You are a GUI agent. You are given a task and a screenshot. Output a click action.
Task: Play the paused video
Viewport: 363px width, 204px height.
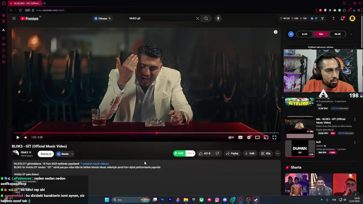tap(18, 137)
